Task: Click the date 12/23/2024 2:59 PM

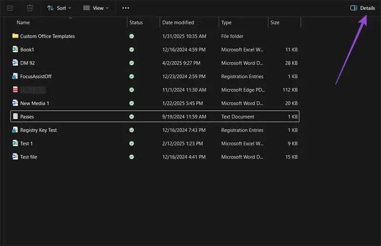Action: 184,76
